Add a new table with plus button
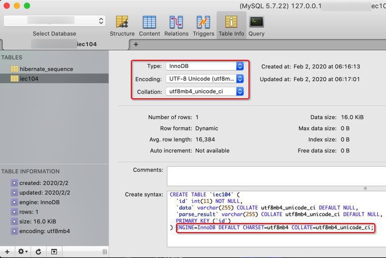Viewport: 386px width, 258px height. pos(7,251)
